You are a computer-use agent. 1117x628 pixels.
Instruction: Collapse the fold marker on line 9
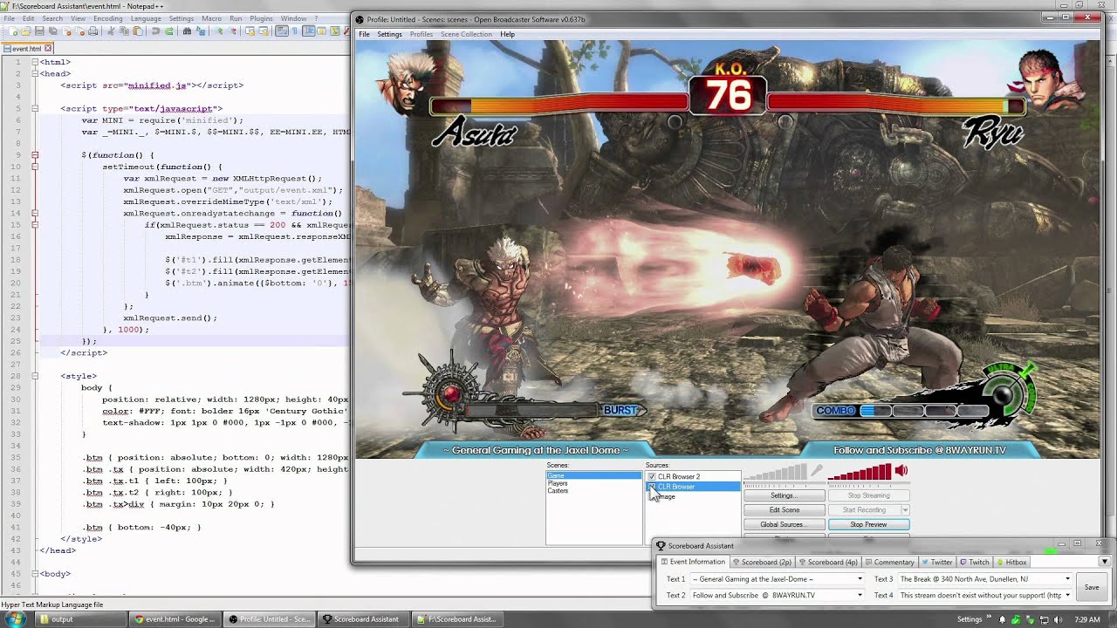[x=35, y=155]
